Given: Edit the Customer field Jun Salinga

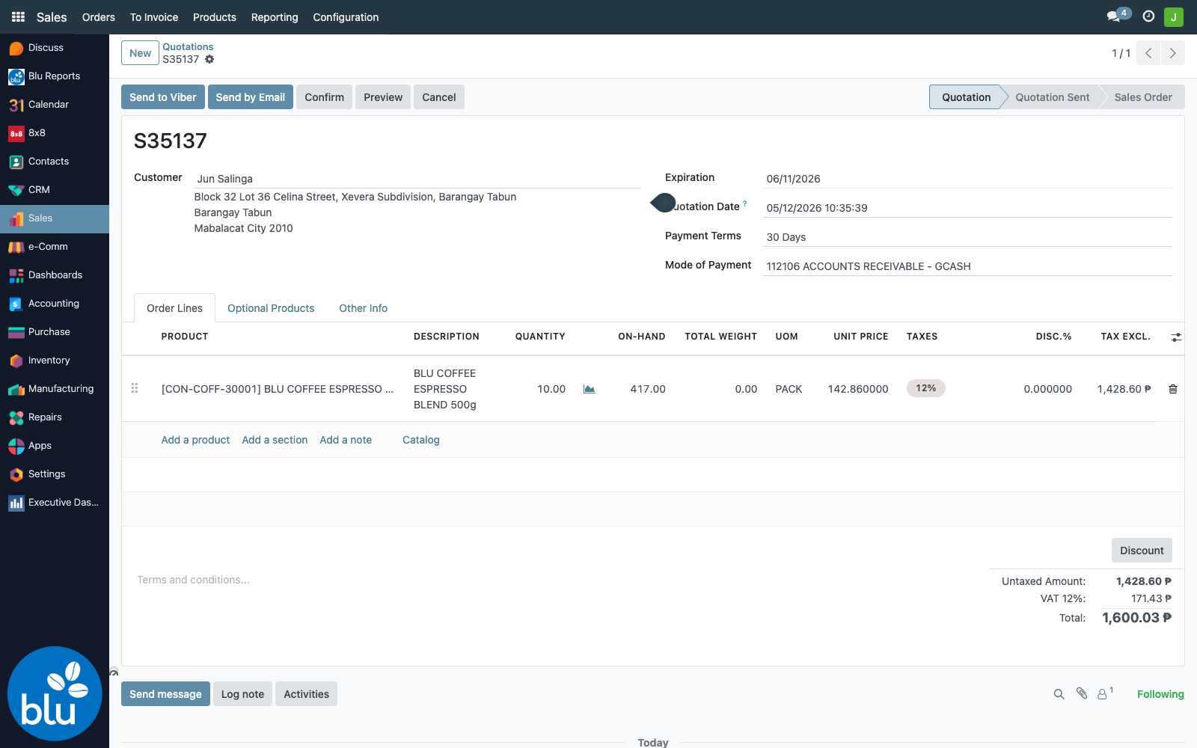Looking at the screenshot, I should click(417, 179).
